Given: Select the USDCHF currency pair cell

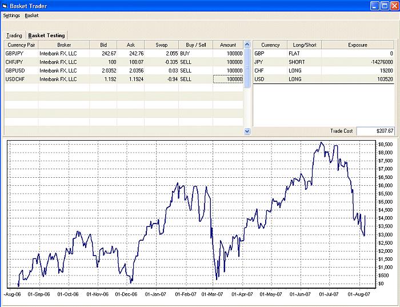Looking at the screenshot, I should click(x=21, y=79).
